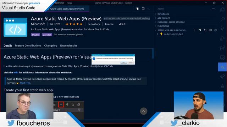Open the Source Control view
This screenshot has width=227, height=127.
222,29
